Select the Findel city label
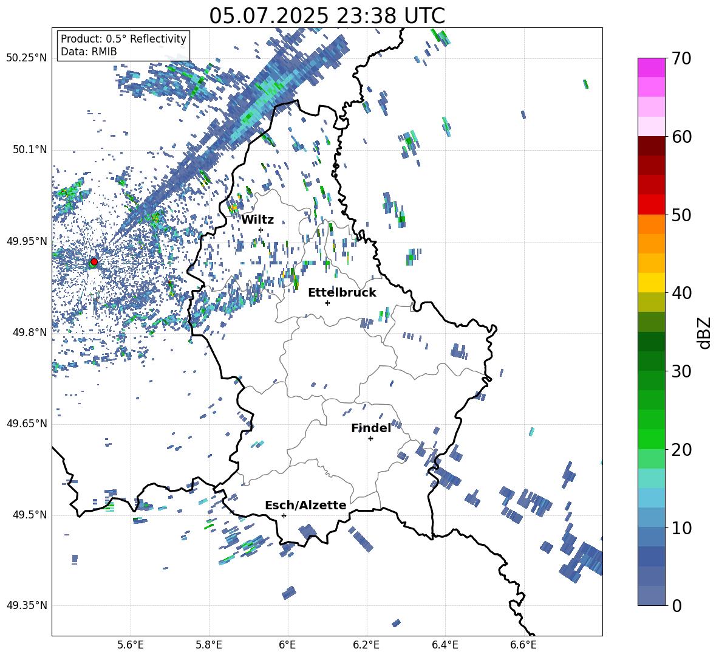 pos(371,428)
